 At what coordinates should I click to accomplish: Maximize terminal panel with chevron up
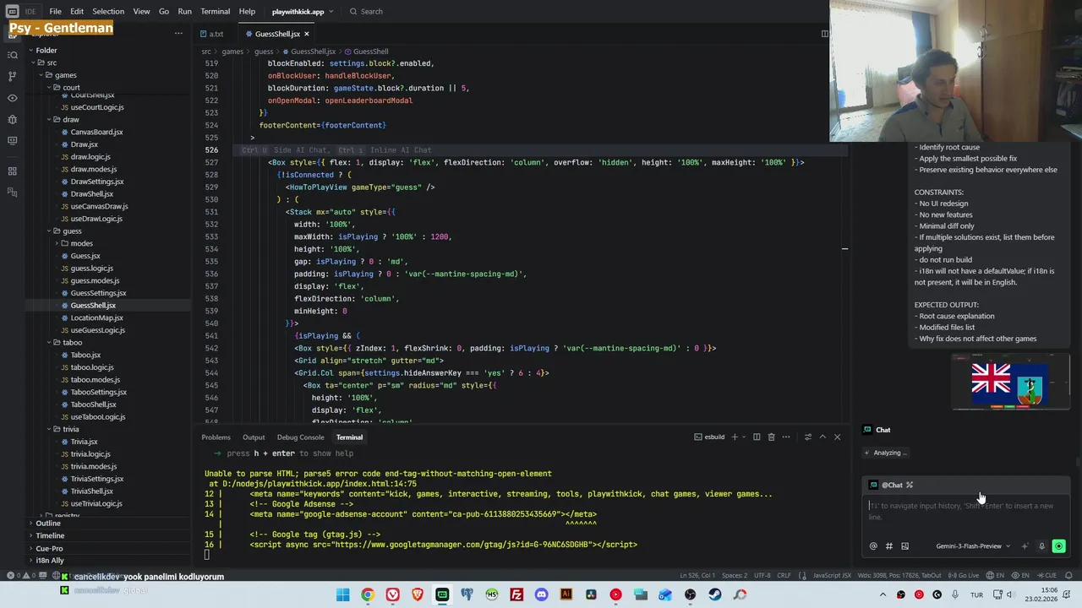coord(822,437)
